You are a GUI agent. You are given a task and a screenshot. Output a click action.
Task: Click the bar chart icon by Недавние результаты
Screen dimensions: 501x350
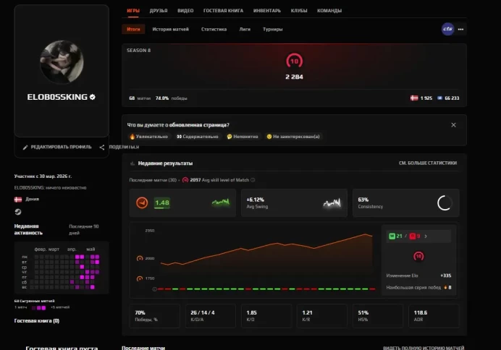[x=132, y=163]
